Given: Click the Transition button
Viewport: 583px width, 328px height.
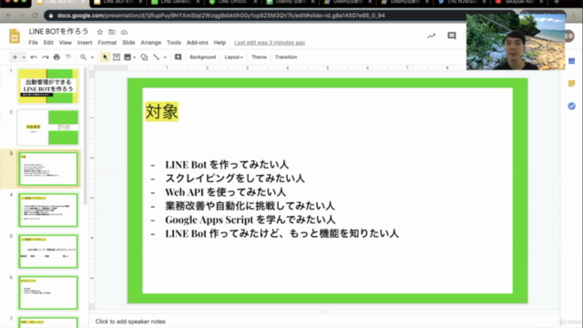Looking at the screenshot, I should [x=286, y=56].
